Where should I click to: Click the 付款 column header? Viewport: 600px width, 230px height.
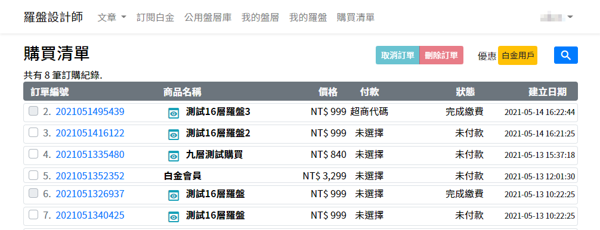pyautogui.click(x=369, y=92)
